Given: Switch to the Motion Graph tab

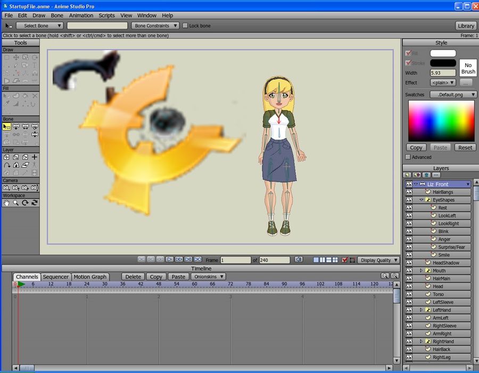Looking at the screenshot, I should click(90, 277).
